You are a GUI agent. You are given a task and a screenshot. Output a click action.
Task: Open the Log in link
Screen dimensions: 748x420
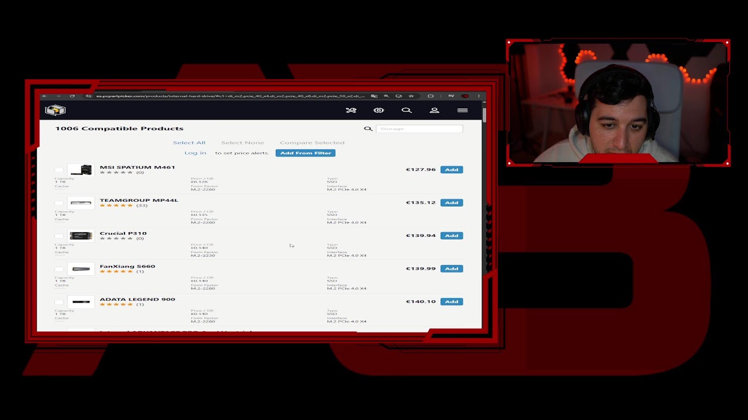[195, 153]
